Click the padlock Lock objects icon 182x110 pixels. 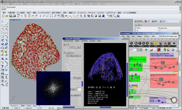pos(85,16)
